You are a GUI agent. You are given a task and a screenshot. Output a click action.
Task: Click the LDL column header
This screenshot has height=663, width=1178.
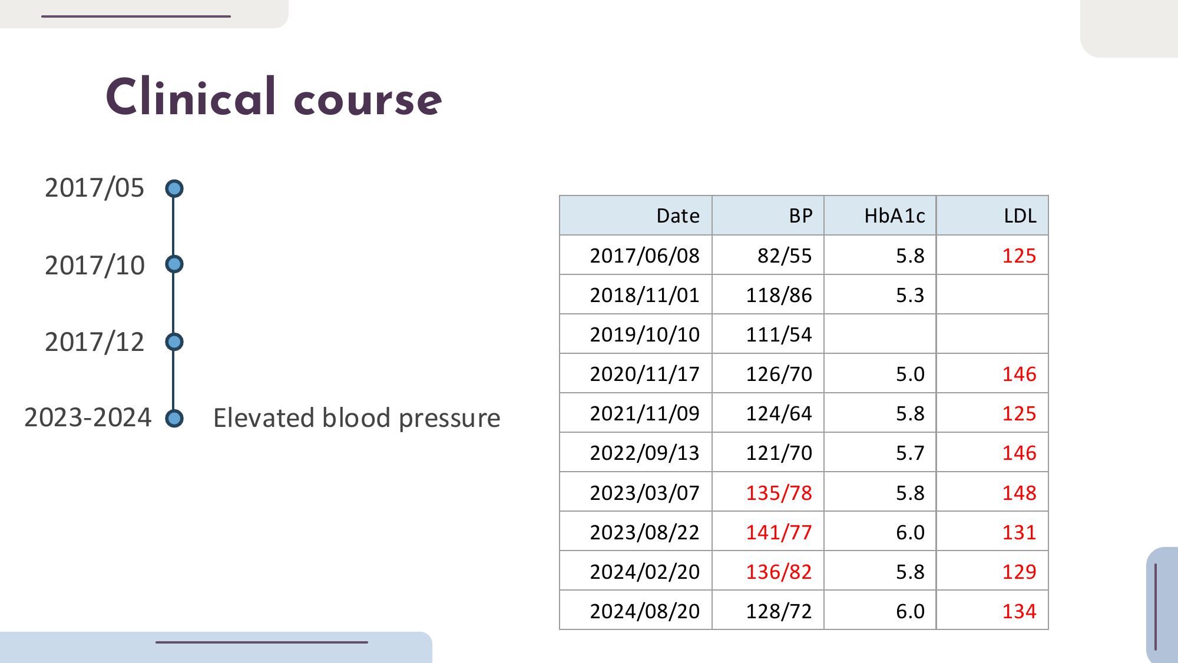point(1020,216)
